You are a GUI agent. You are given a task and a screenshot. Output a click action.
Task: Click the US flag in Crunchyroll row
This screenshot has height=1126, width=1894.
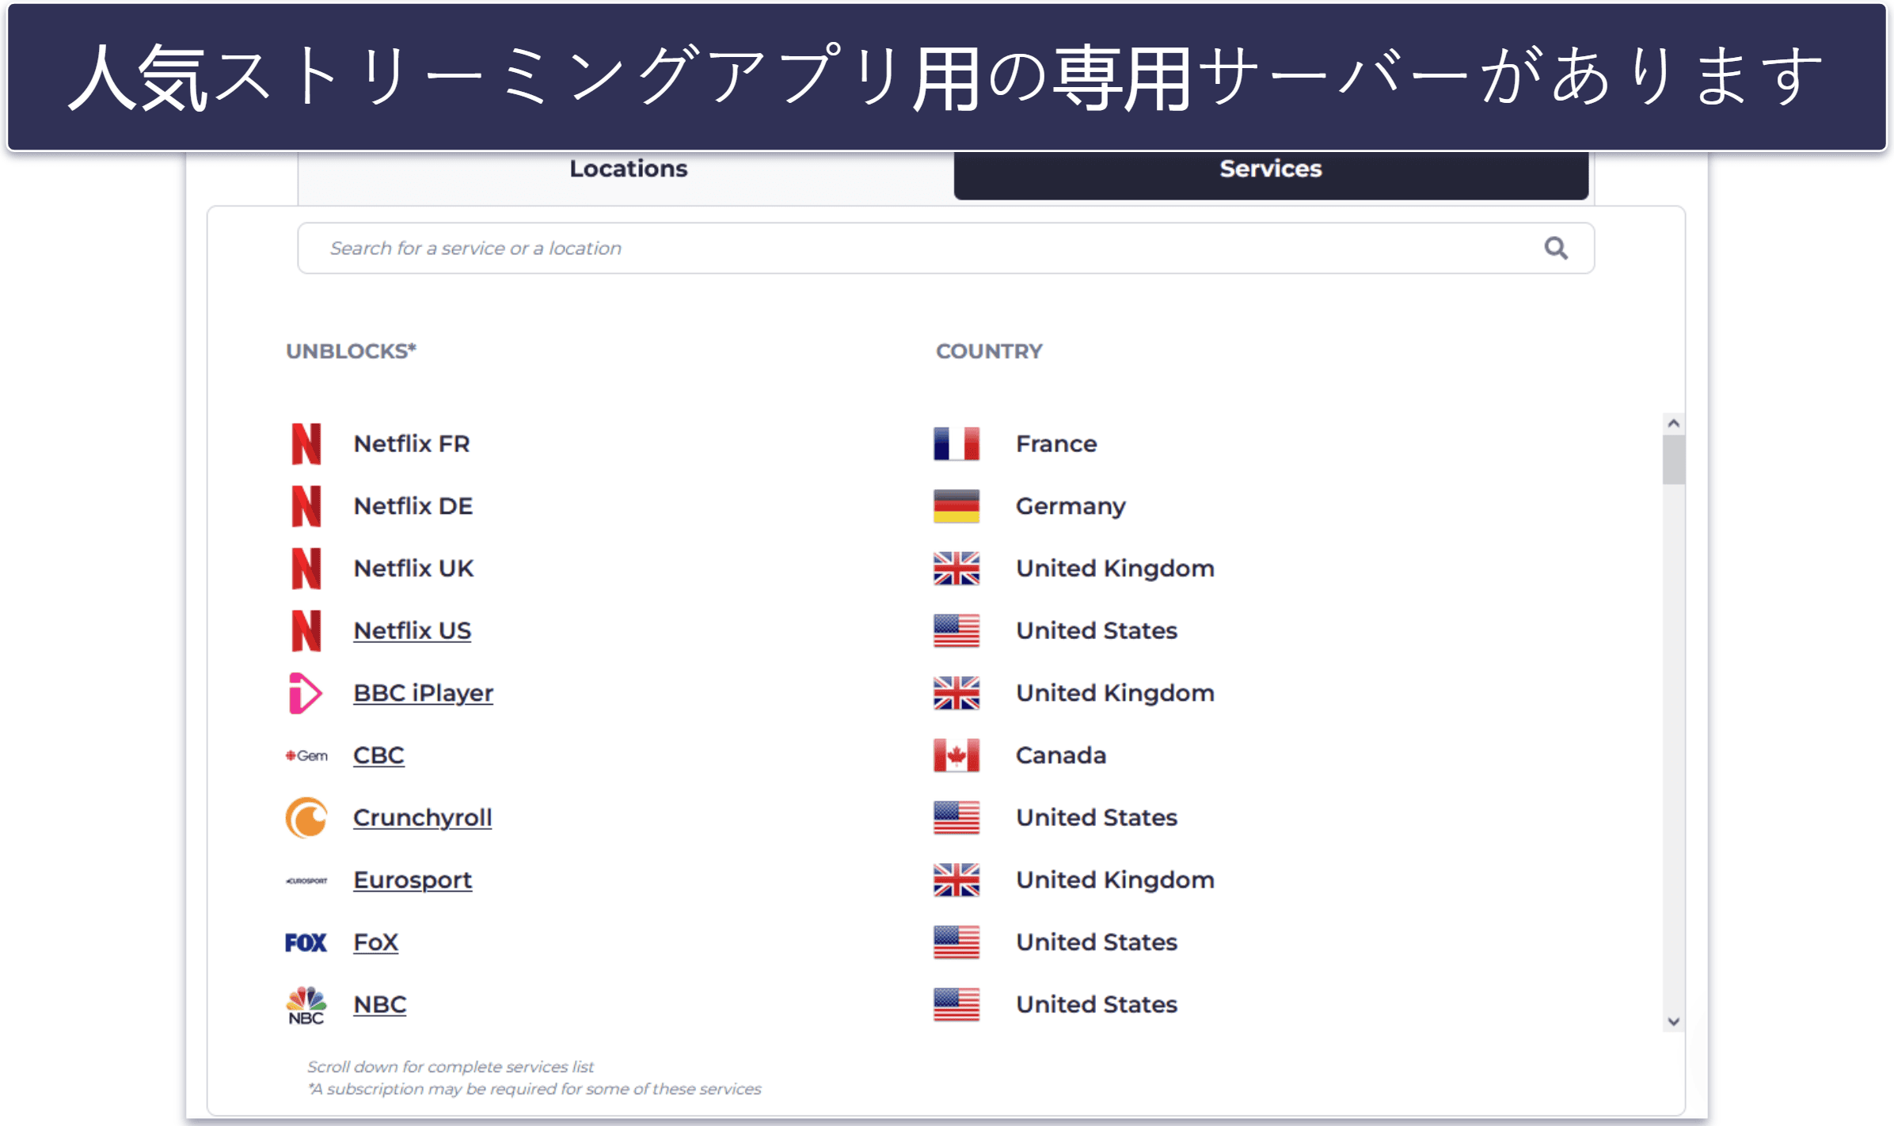[957, 817]
